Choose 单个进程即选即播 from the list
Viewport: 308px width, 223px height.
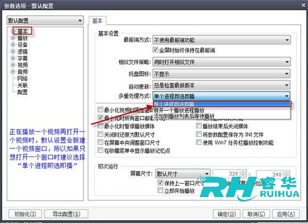coord(221,104)
